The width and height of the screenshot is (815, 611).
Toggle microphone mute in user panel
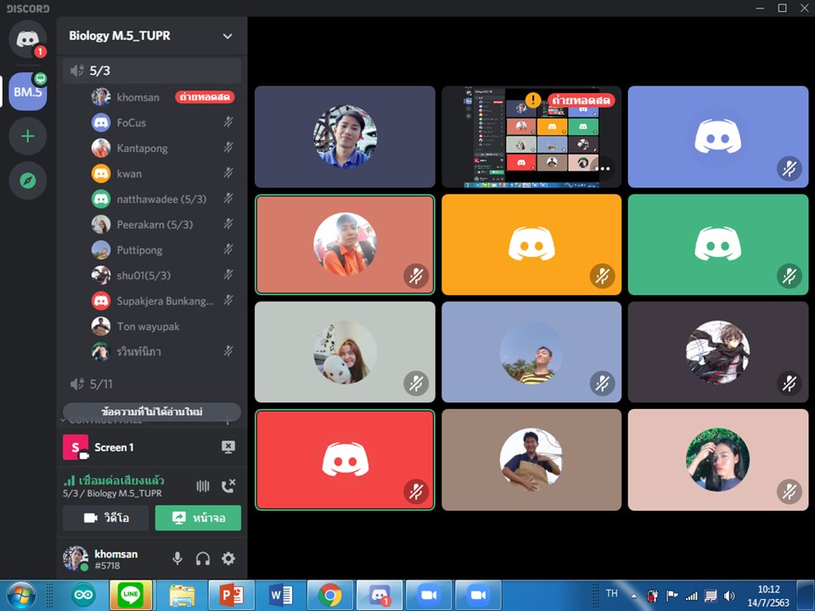click(x=177, y=558)
